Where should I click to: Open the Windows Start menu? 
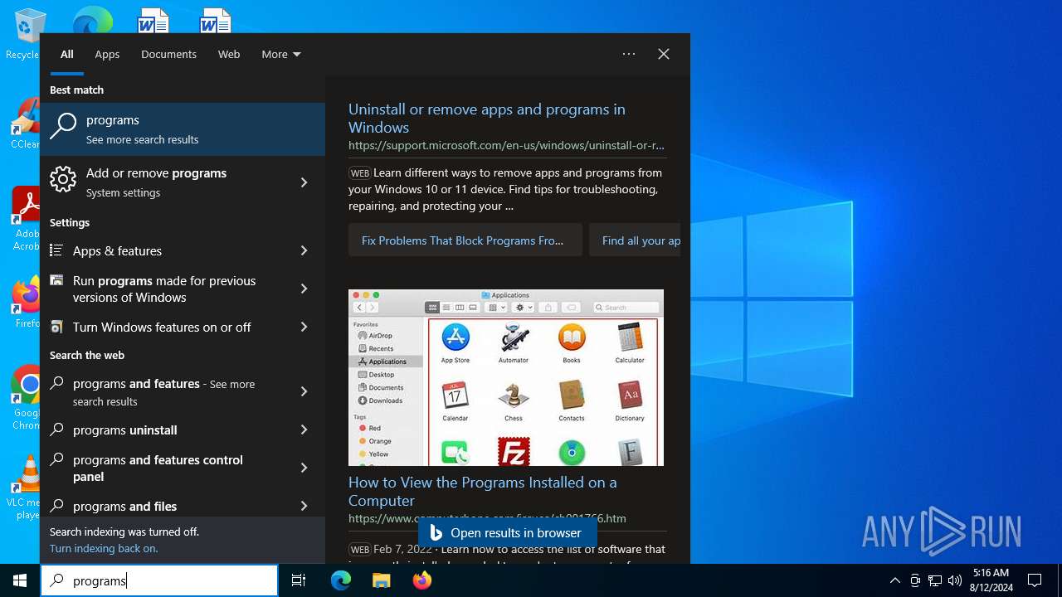click(20, 580)
